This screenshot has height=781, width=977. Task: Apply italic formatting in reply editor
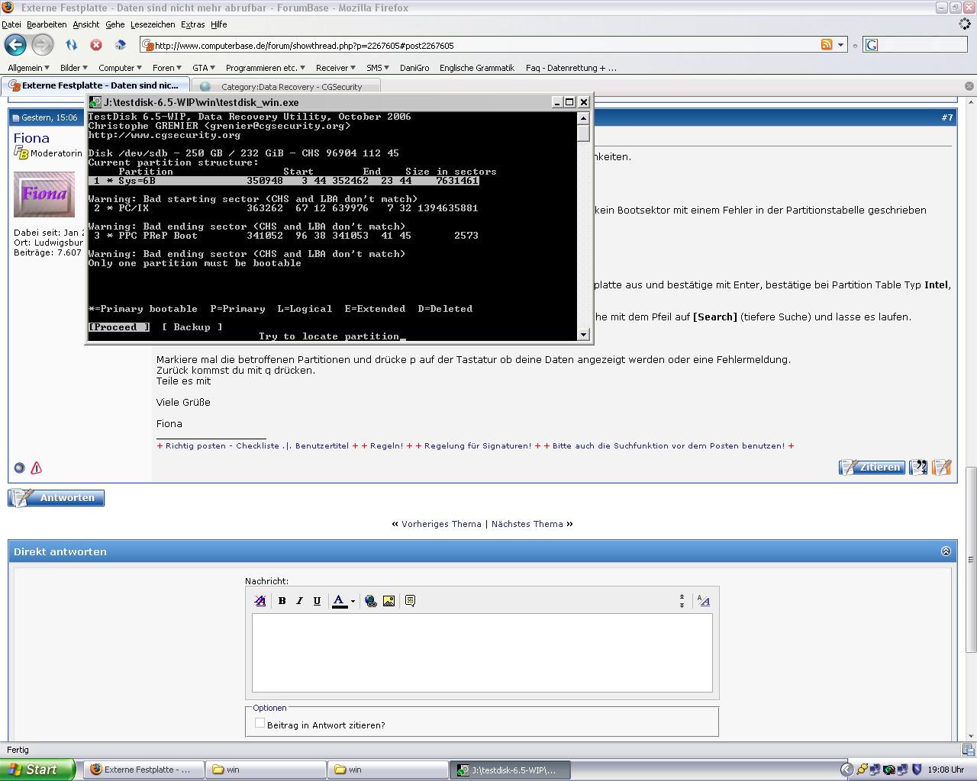(x=299, y=601)
